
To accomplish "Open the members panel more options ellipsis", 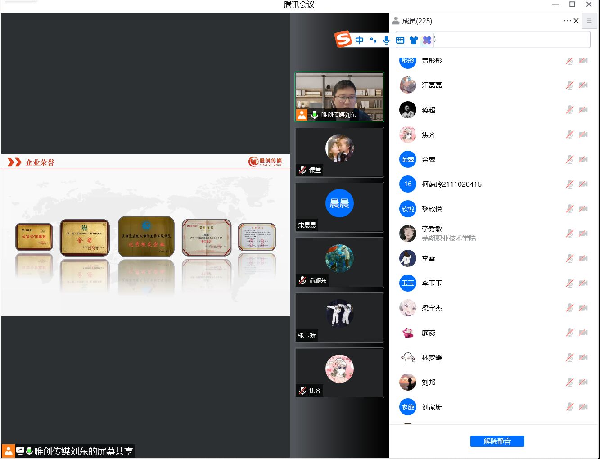I will click(x=567, y=21).
